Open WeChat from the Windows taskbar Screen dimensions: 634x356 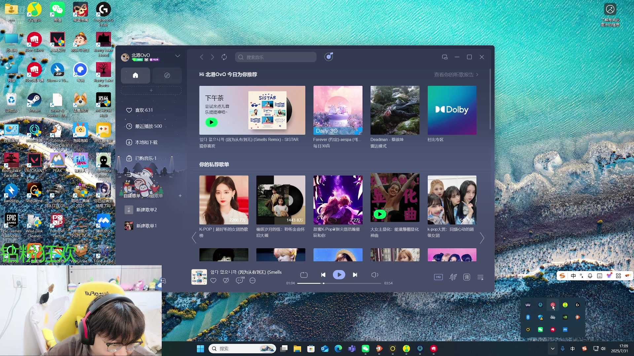click(x=365, y=348)
